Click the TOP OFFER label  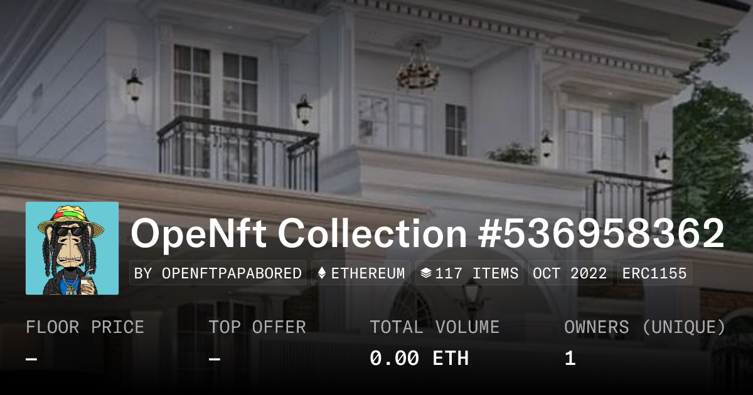[257, 327]
